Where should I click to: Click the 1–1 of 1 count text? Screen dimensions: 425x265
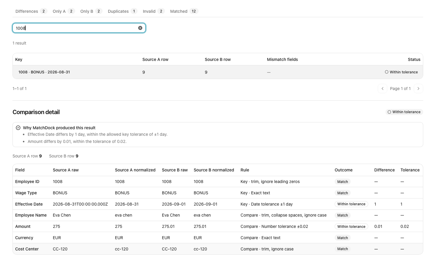click(x=20, y=89)
